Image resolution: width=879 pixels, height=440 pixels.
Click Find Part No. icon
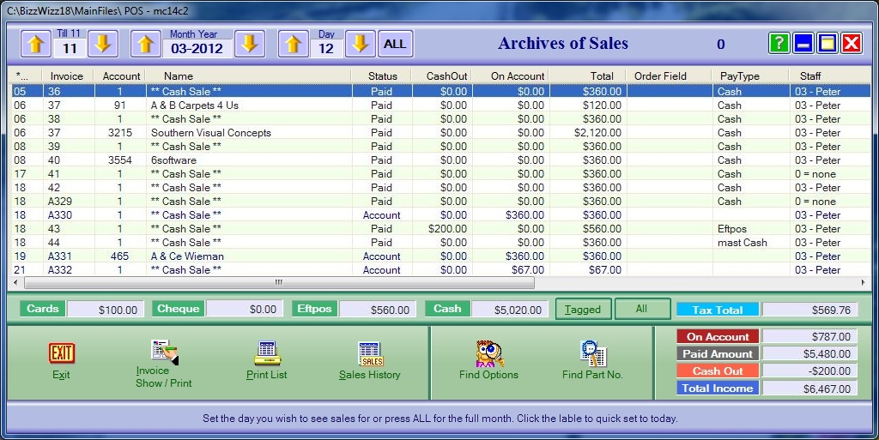593,353
